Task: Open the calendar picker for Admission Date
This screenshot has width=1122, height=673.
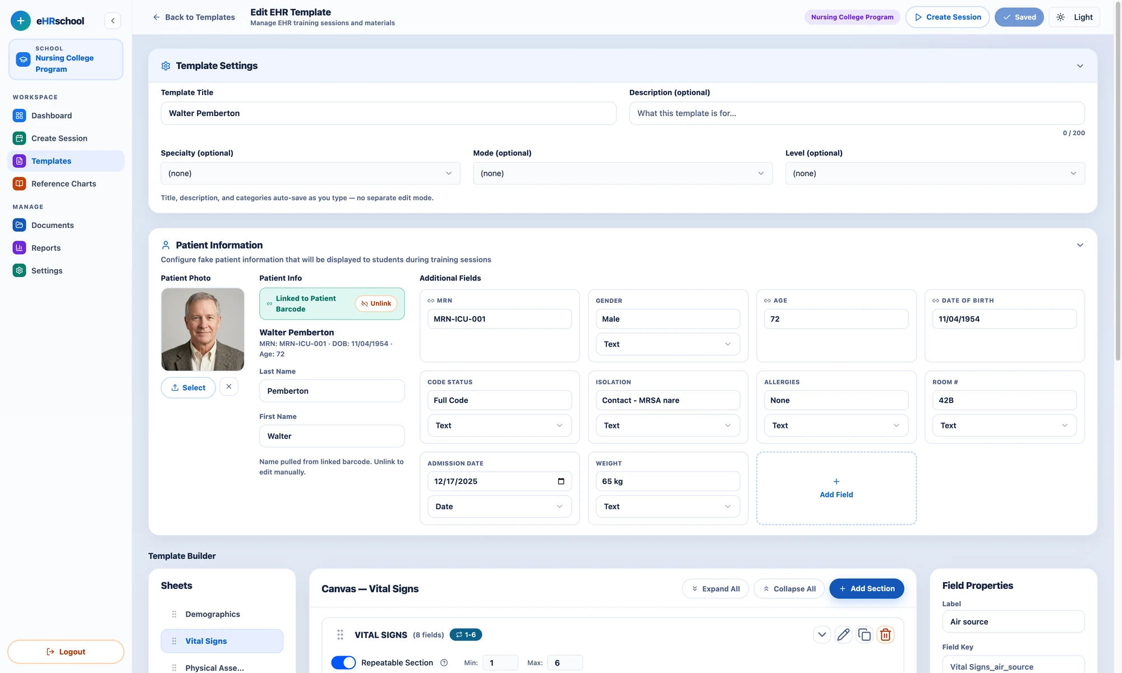Action: click(x=561, y=481)
